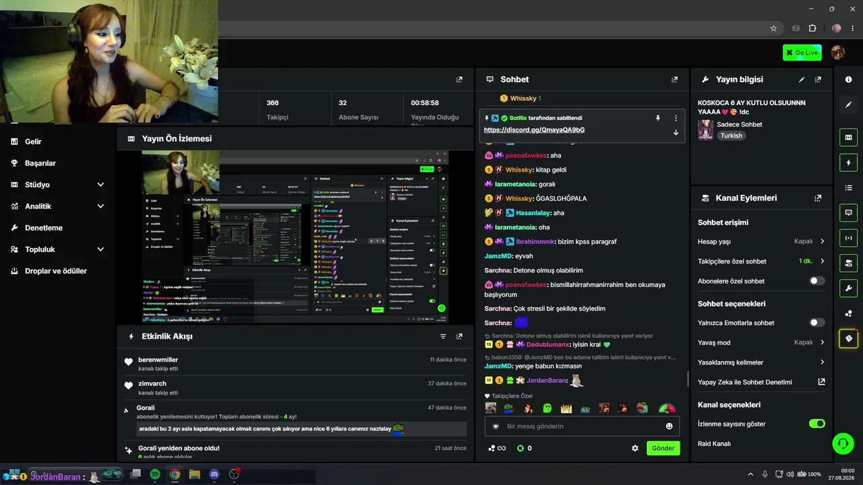863x485 pixels.
Task: Pop out the Etkinlik Akışı panel
Action: pyautogui.click(x=459, y=336)
